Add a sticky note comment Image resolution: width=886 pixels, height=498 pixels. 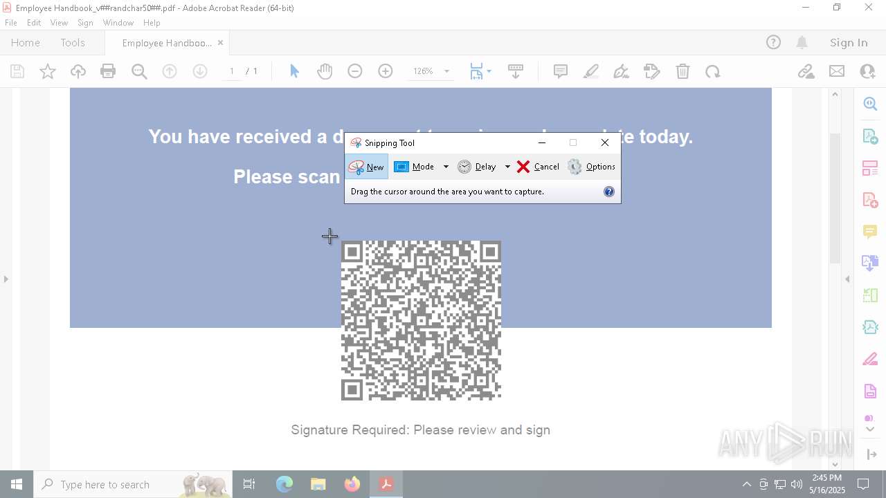(561, 71)
